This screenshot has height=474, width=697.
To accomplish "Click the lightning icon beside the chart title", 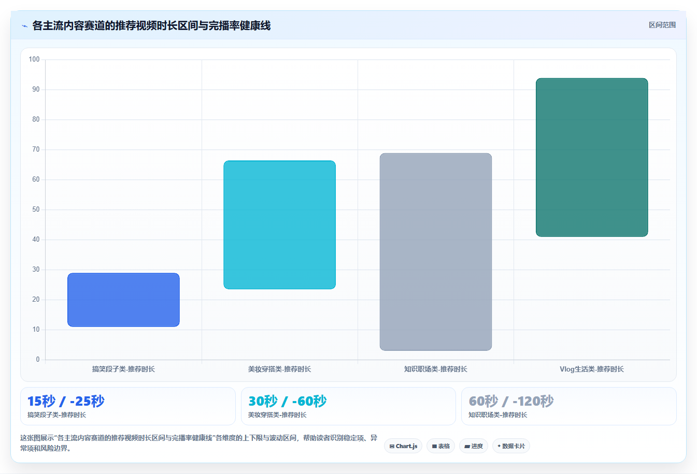I will (24, 26).
